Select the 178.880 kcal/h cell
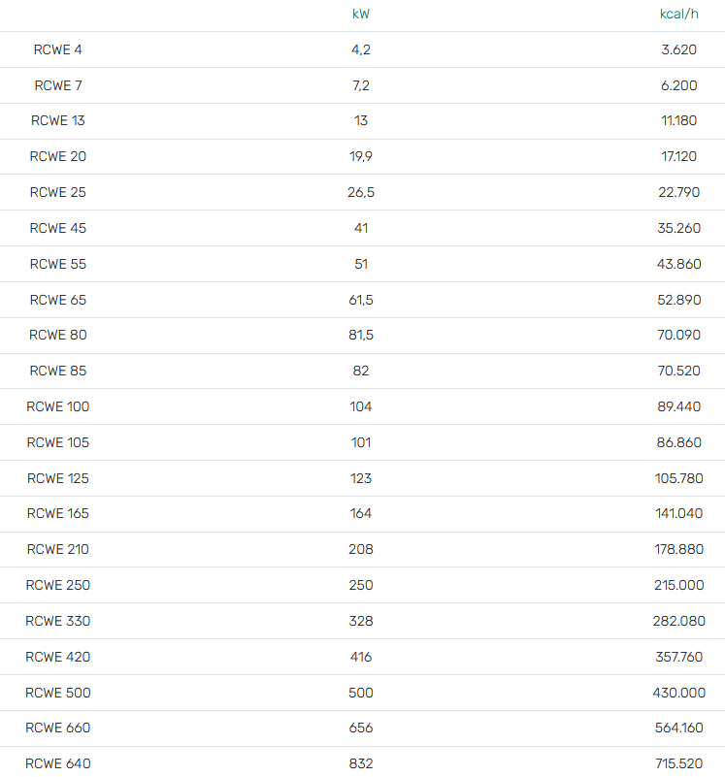This screenshot has height=777, width=725. [678, 550]
